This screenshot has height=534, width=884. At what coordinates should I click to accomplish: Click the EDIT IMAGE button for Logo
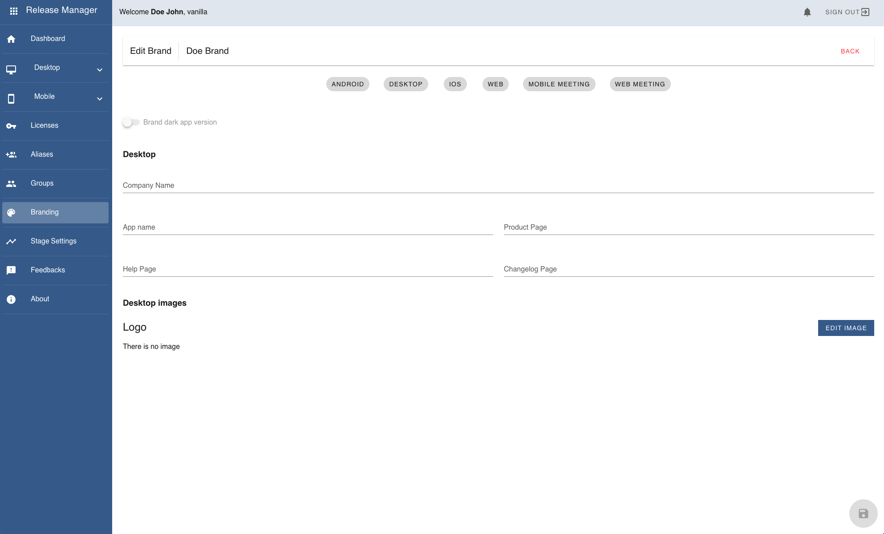[846, 328]
